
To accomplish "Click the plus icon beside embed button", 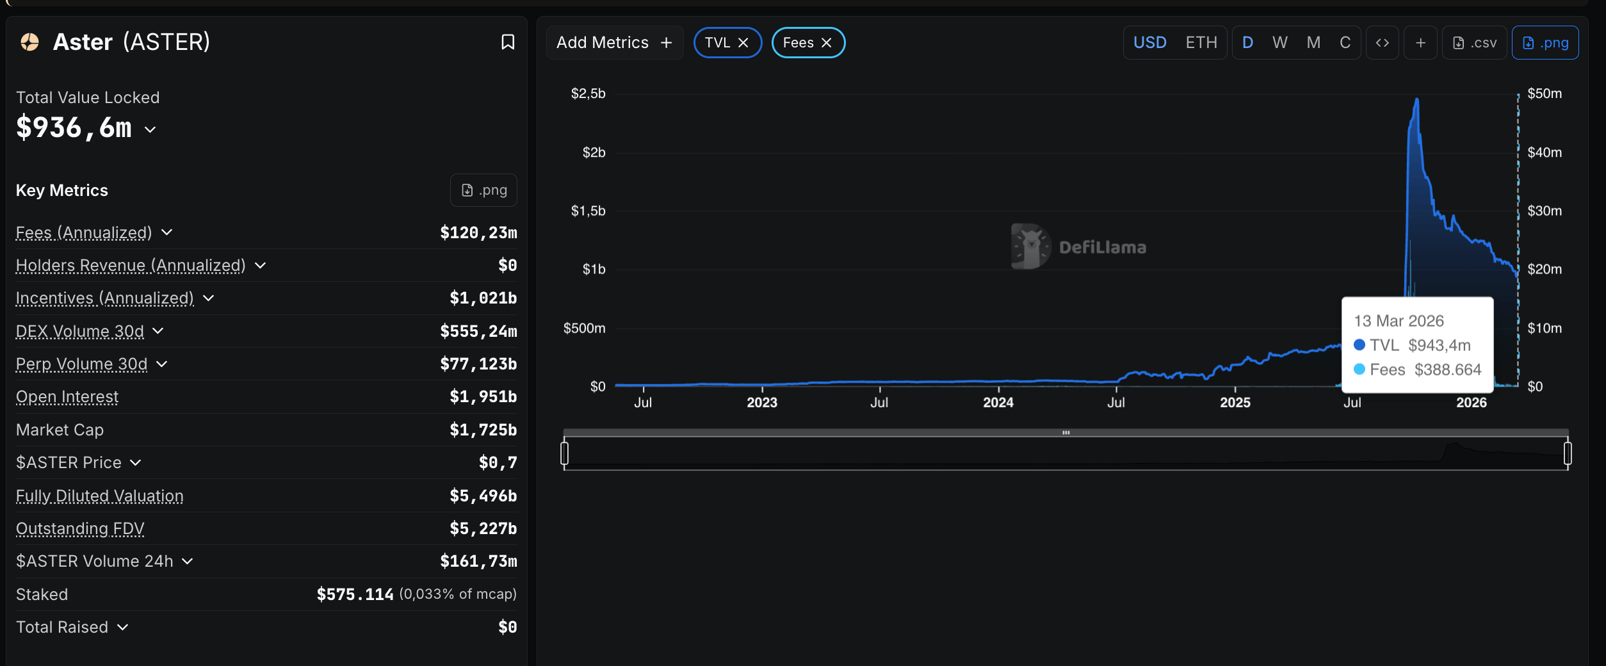I will point(1420,43).
